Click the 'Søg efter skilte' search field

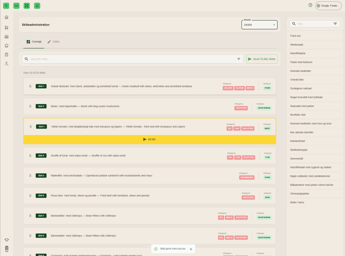131,59
